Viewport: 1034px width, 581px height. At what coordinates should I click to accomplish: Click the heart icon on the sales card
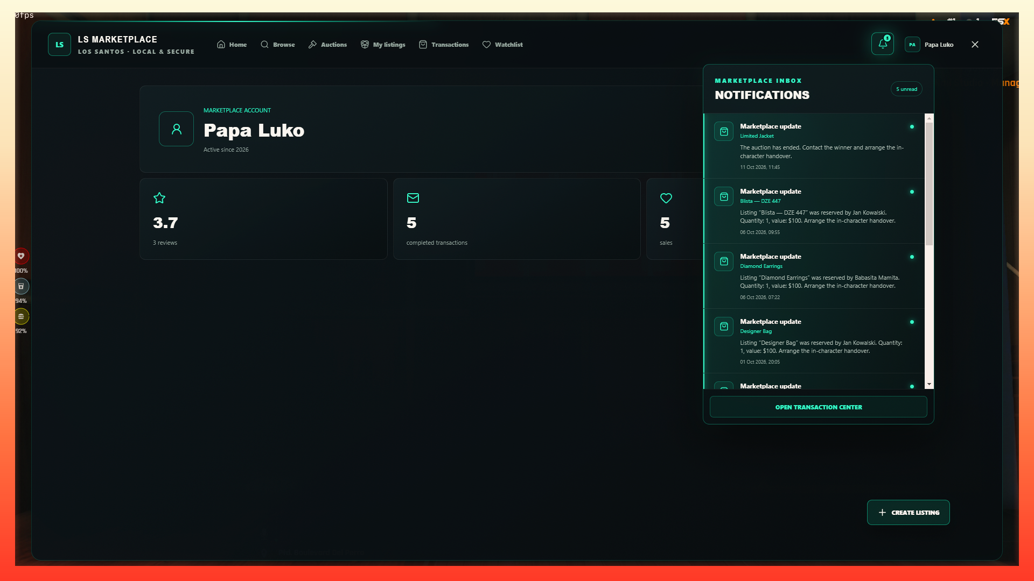click(666, 198)
